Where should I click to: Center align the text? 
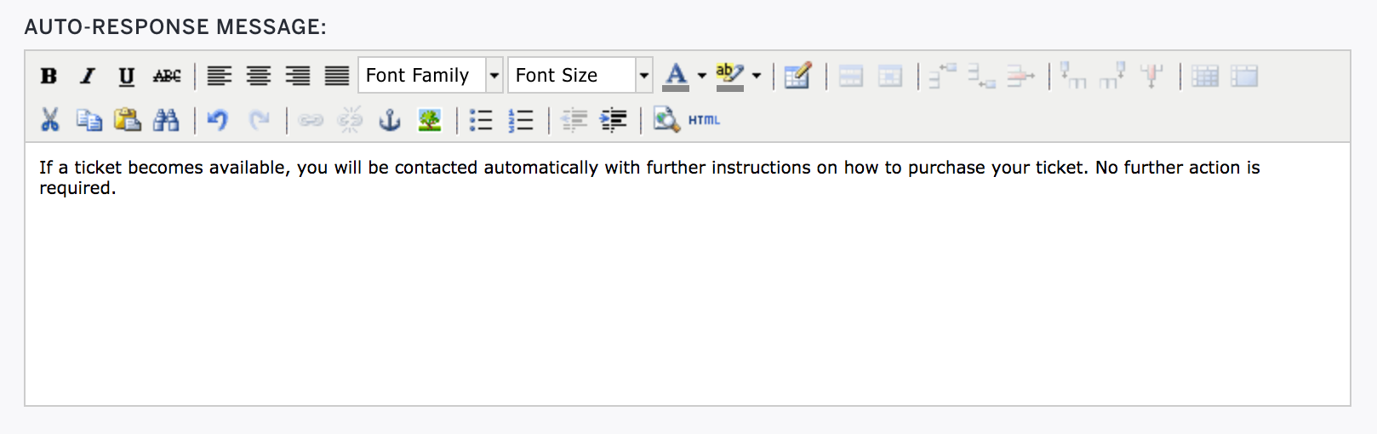tap(259, 76)
